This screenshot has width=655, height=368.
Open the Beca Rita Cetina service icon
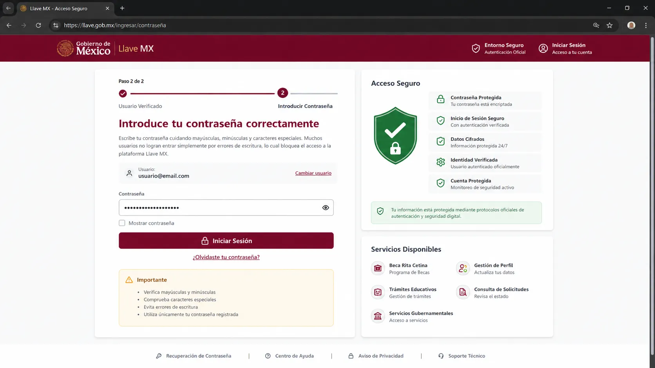point(378,268)
